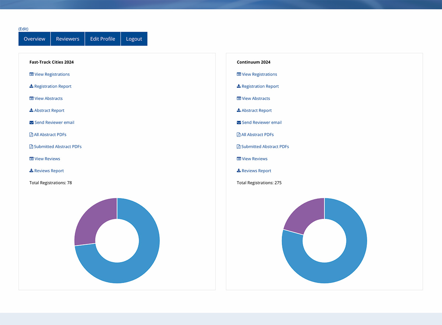Click table icon beside Continuum View Reviews
This screenshot has width=442, height=325.
pos(239,159)
